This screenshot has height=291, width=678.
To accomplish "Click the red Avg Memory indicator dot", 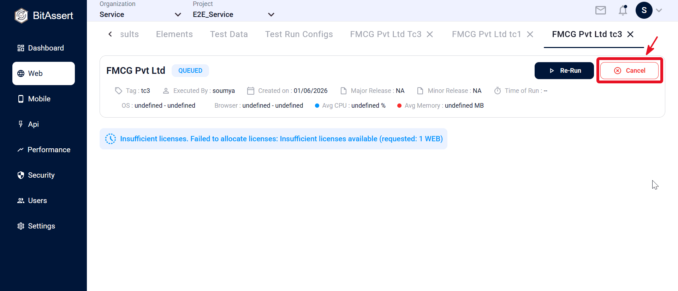I will (399, 106).
